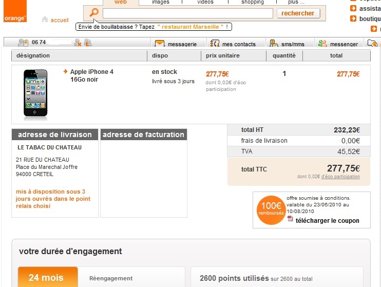Click the home icon beside accueil
The width and height of the screenshot is (381, 287).
pyautogui.click(x=45, y=19)
